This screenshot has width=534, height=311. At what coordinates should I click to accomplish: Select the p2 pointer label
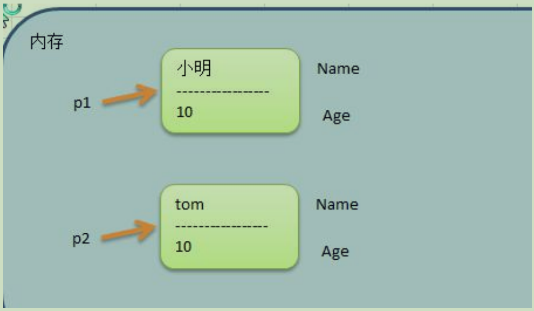click(81, 239)
